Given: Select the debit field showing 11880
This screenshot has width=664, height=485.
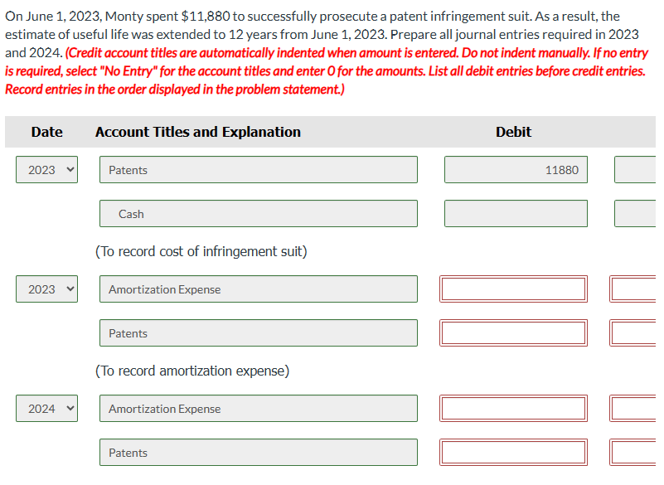Looking at the screenshot, I should [x=516, y=169].
